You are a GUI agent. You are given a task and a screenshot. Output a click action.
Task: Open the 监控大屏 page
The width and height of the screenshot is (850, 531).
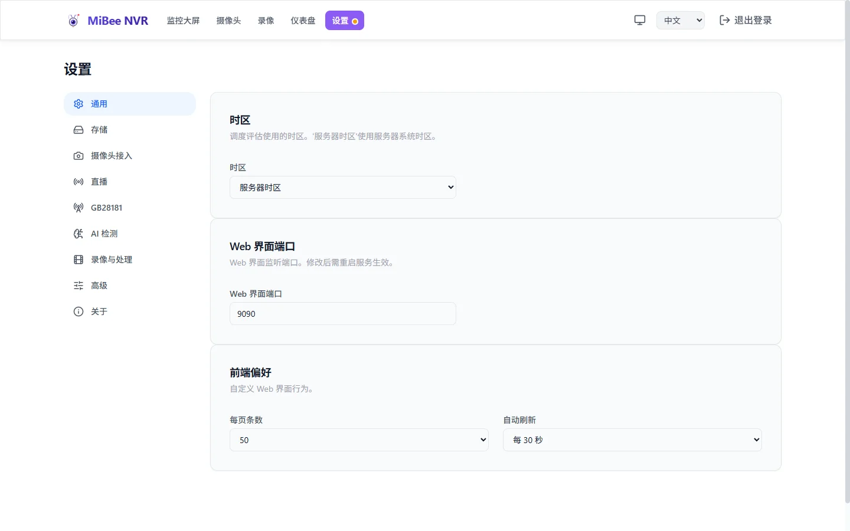183,21
